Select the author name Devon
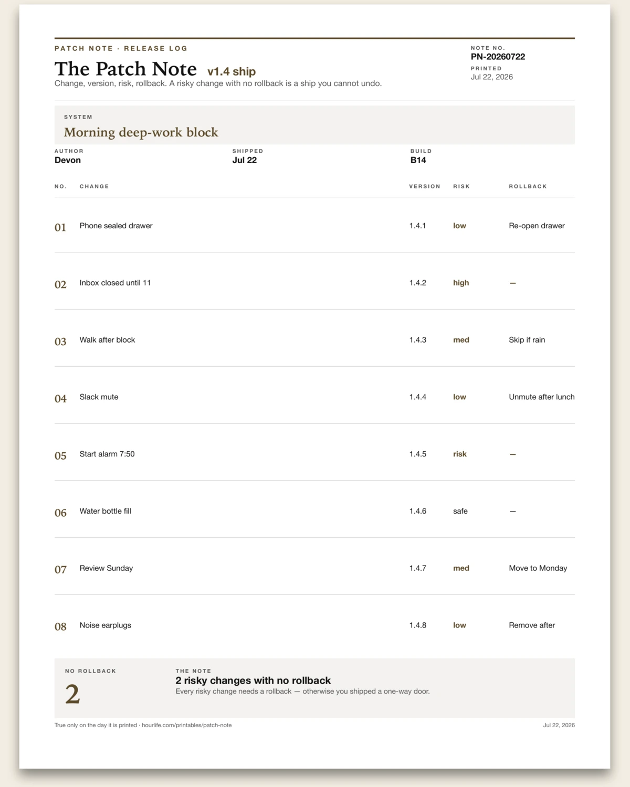Image resolution: width=630 pixels, height=787 pixels. pyautogui.click(x=68, y=160)
